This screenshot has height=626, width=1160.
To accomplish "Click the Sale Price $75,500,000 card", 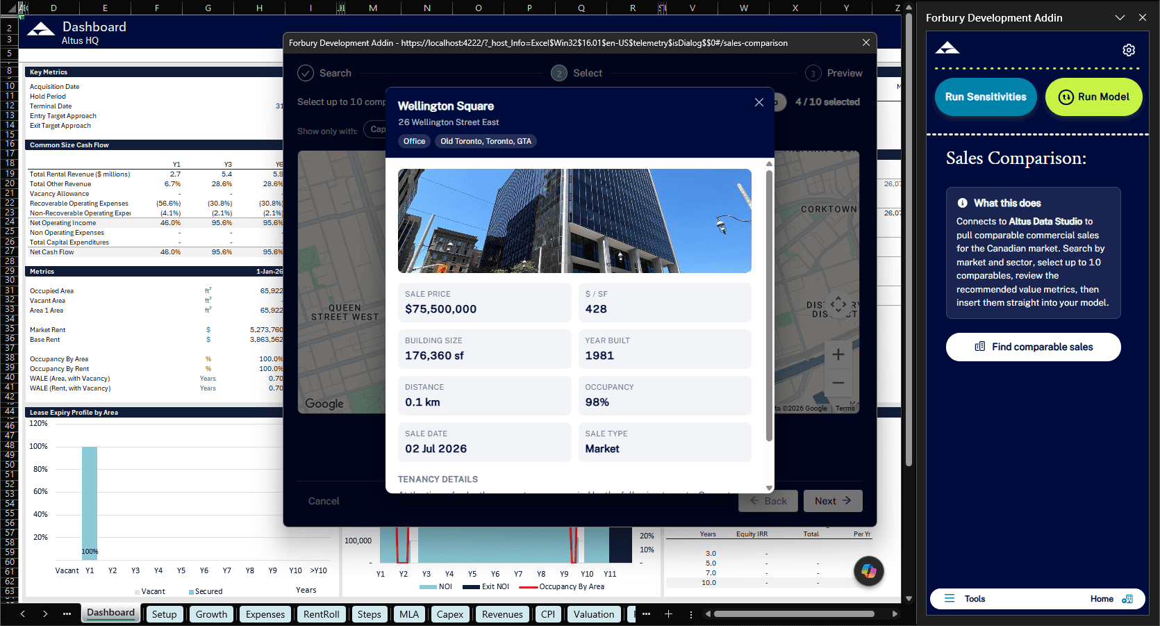I will [x=485, y=302].
